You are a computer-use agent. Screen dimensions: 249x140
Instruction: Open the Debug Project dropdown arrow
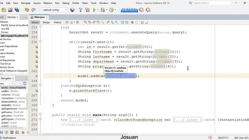(107, 10)
